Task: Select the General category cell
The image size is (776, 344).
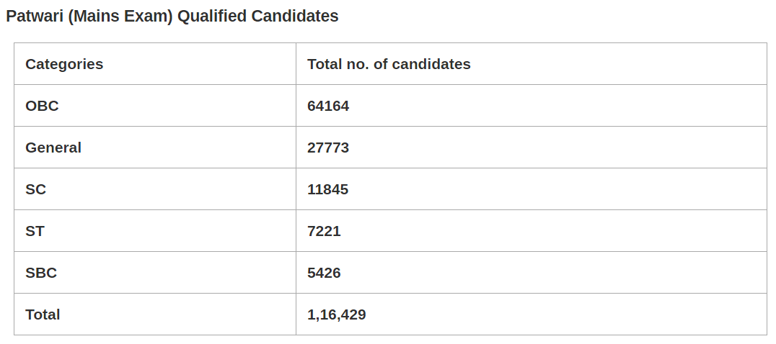Action: [x=53, y=148]
